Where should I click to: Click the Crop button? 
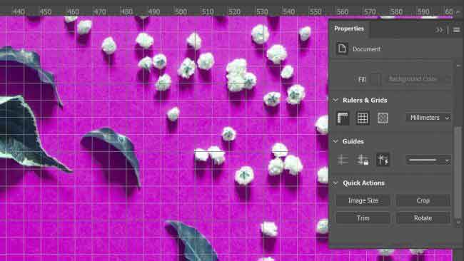click(x=423, y=200)
